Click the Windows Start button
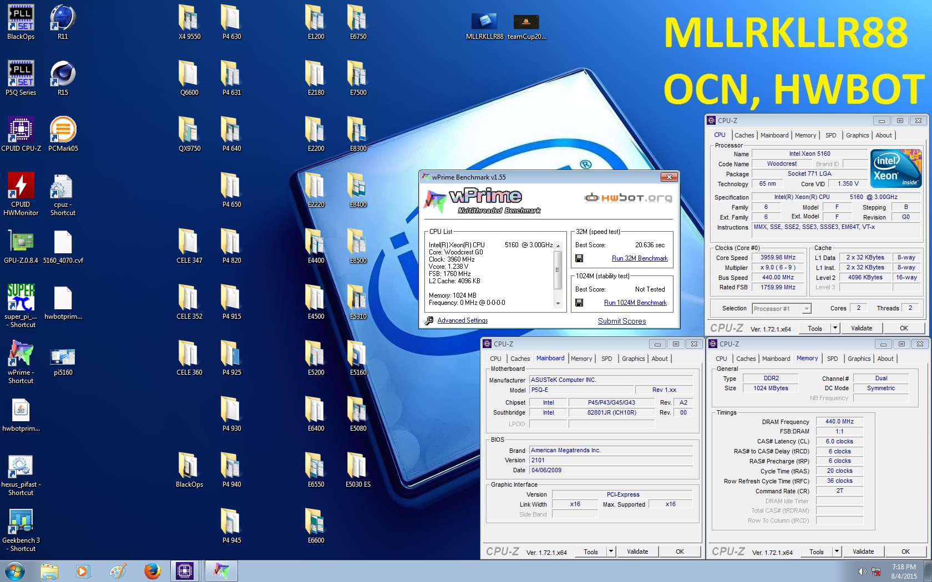 coord(15,571)
